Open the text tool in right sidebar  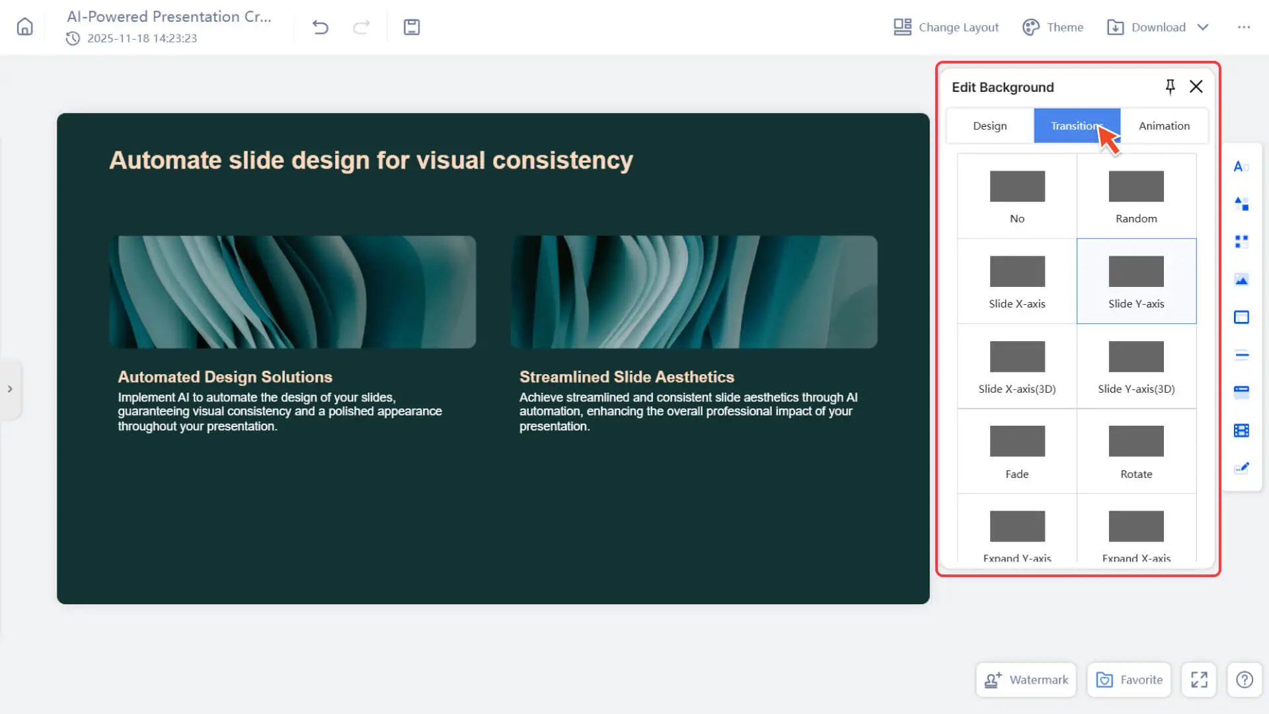pos(1241,167)
